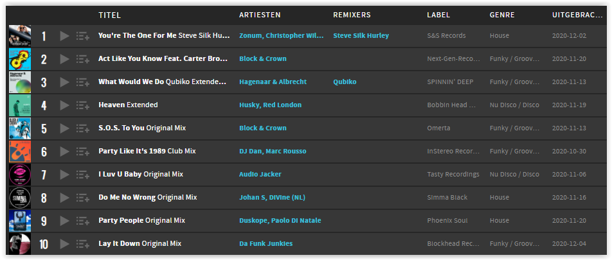Add Act Like You Know to the queue
Viewport: 612px width, 260px height.
83,59
